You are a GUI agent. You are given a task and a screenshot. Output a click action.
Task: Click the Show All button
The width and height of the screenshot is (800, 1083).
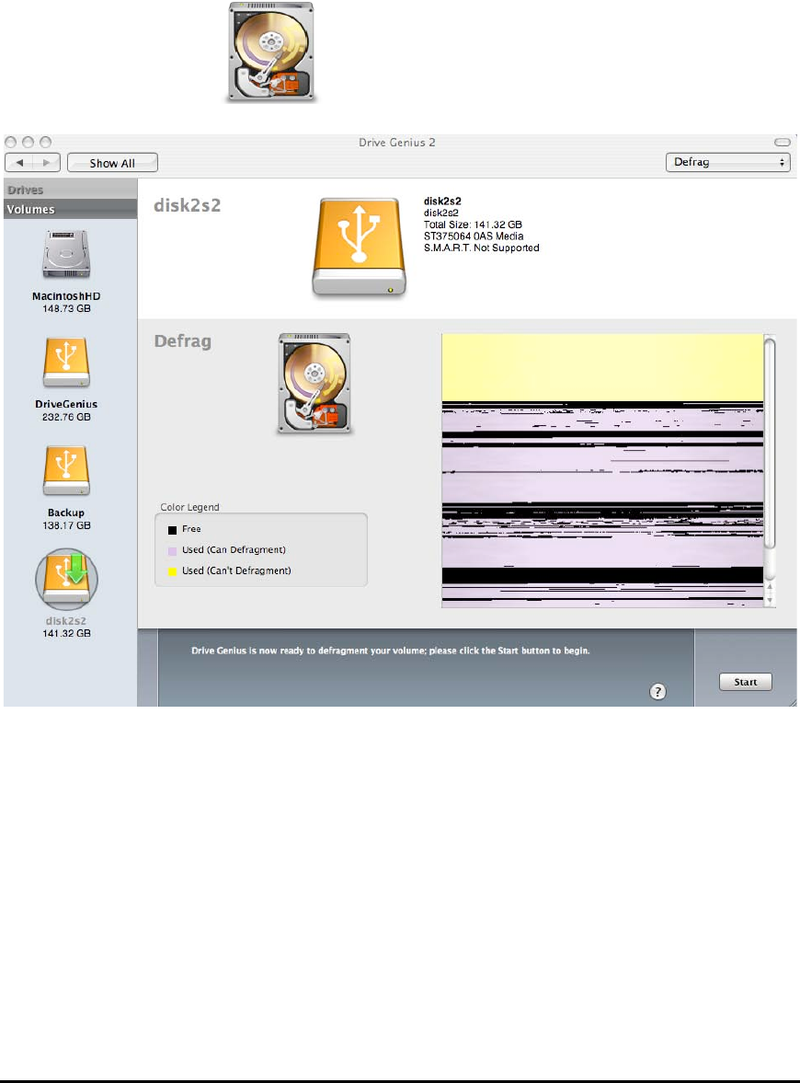112,163
